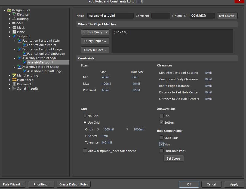The image size is (246, 189).
Task: Uncheck the Vias scope helper checkbox
Action: (x=161, y=144)
